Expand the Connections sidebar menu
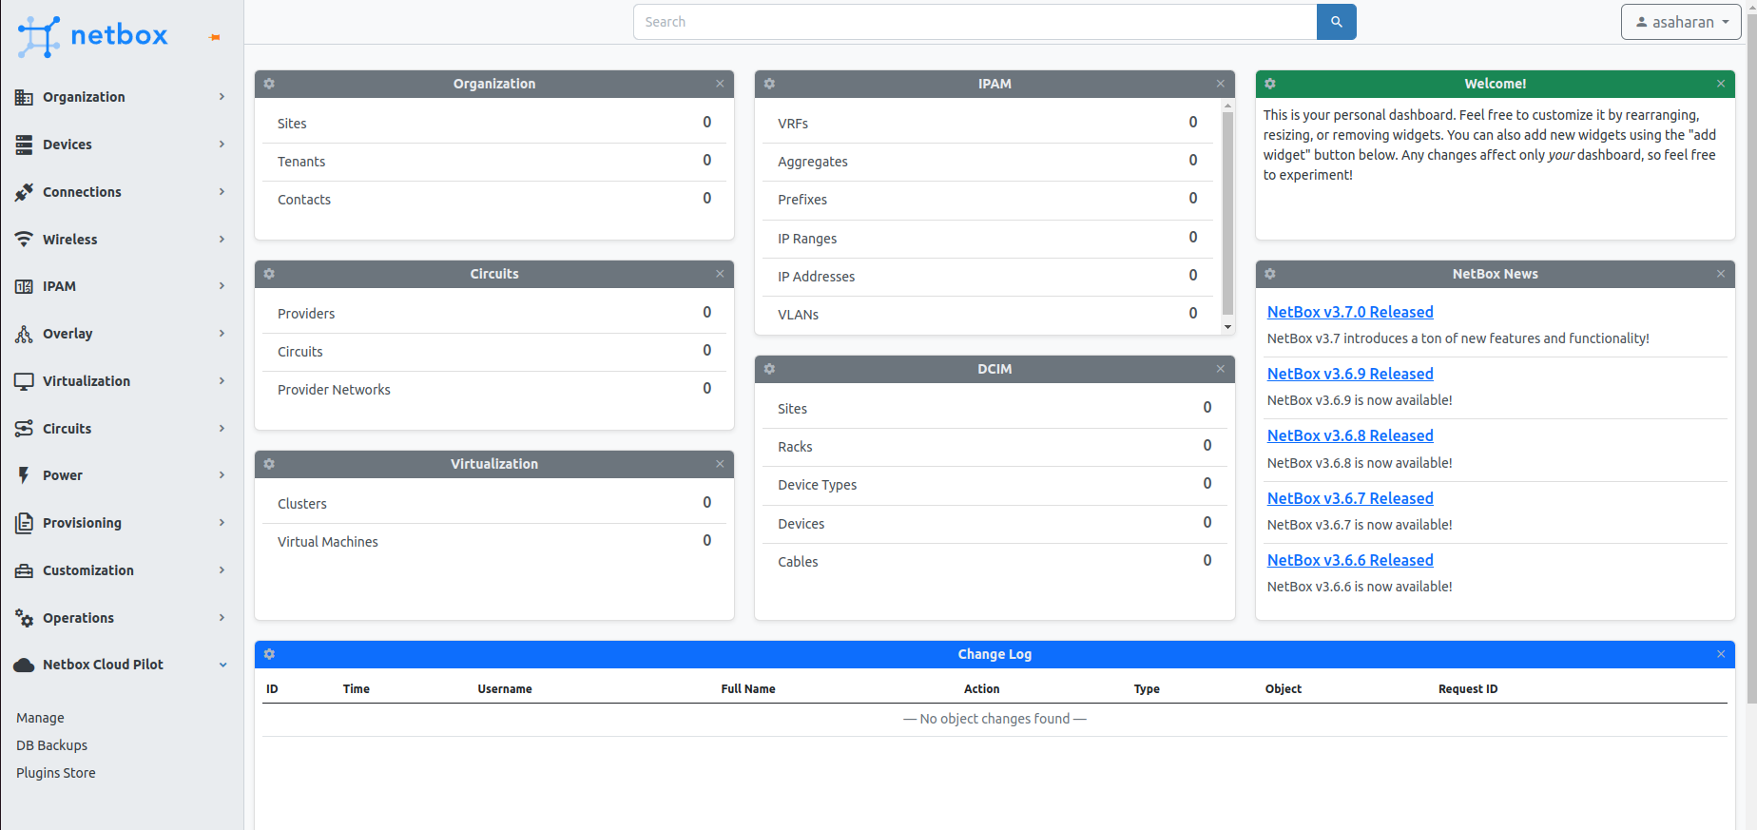This screenshot has width=1757, height=830. (x=222, y=192)
